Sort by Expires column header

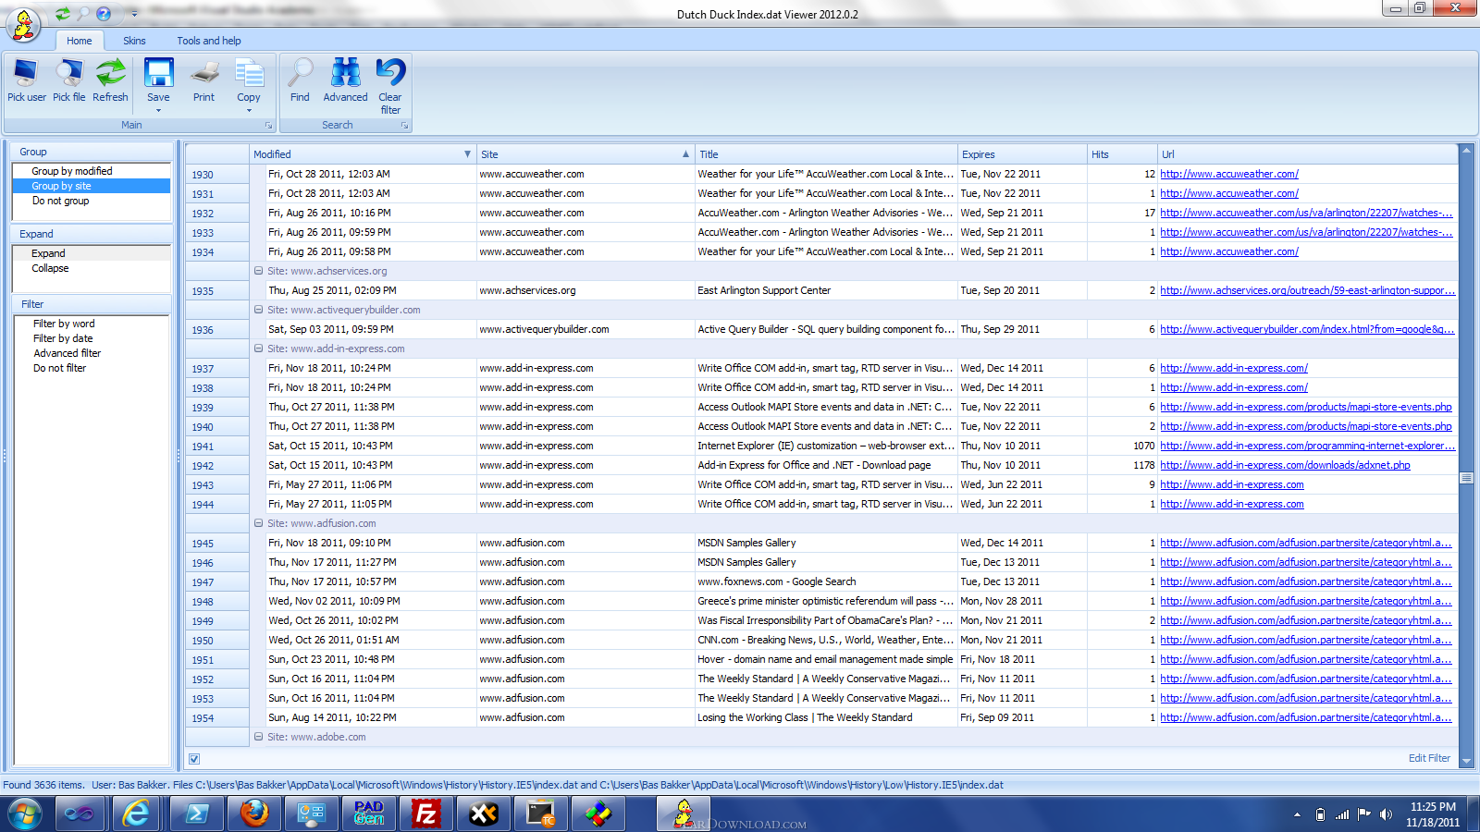(1021, 154)
